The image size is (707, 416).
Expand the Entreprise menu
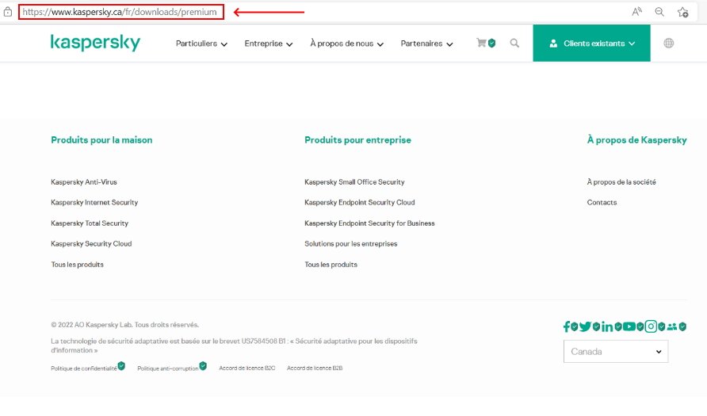(269, 44)
